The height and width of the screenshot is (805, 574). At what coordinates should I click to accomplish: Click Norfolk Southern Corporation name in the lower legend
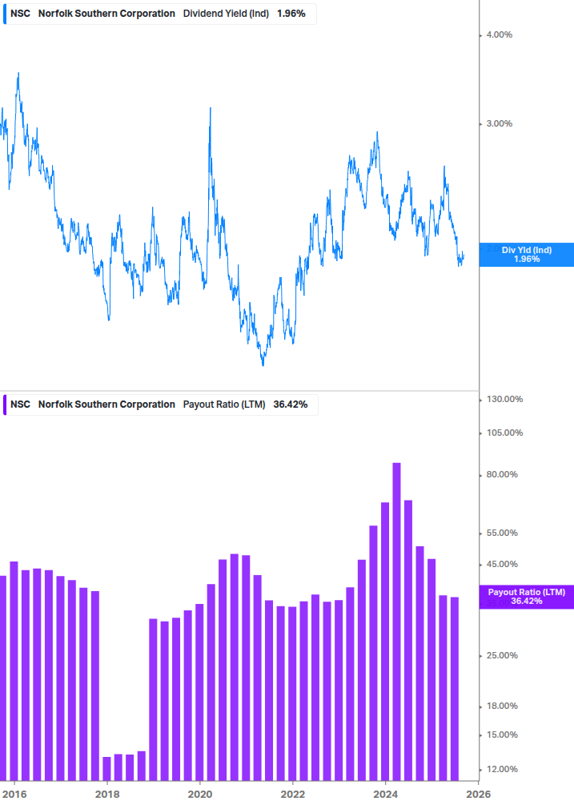[106, 405]
